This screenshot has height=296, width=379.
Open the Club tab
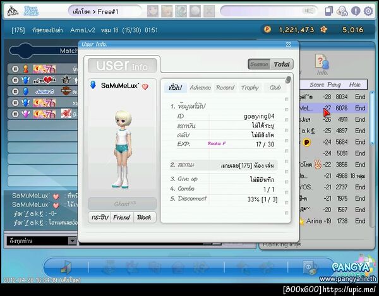275,88
